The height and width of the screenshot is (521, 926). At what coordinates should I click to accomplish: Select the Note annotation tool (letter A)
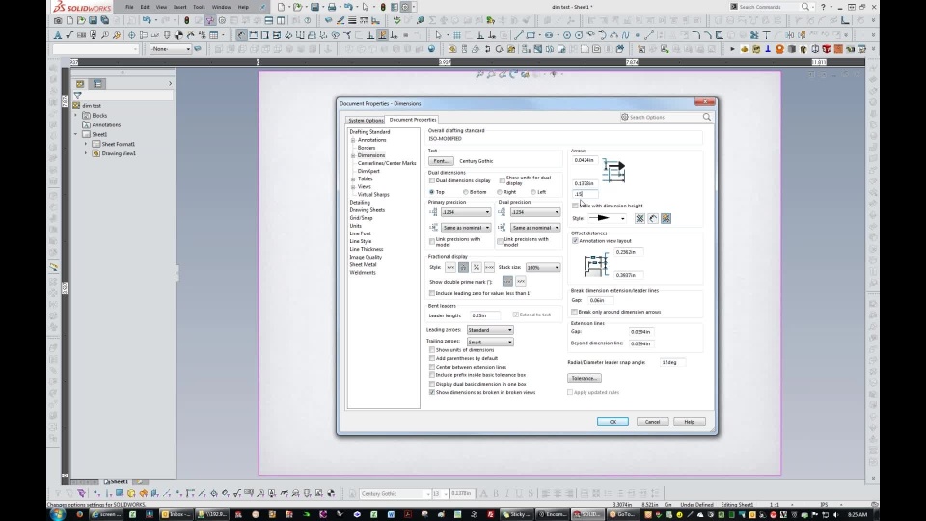tap(58, 35)
